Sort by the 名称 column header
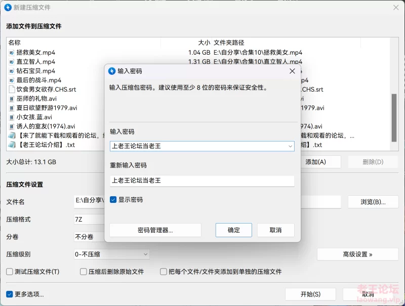The image size is (405, 306). pos(84,42)
